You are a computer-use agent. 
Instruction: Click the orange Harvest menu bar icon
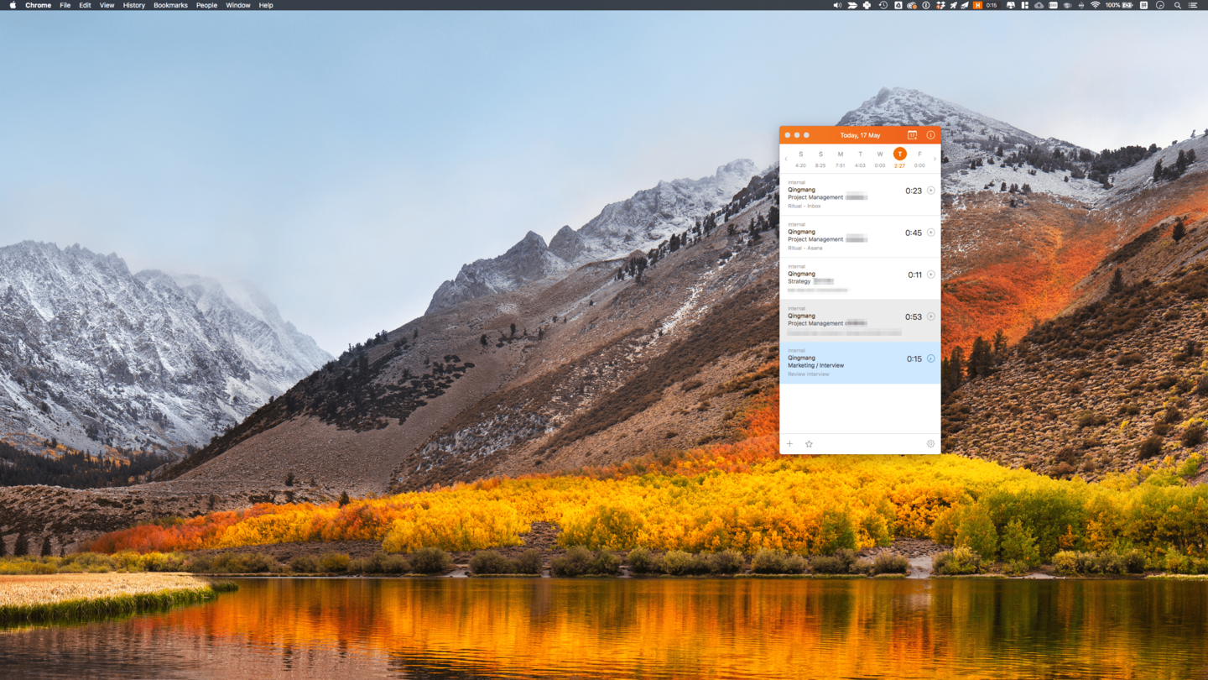click(977, 5)
